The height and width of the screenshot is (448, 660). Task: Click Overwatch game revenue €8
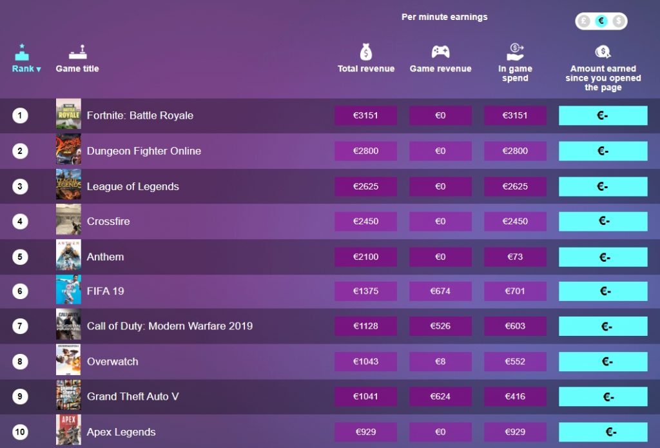(x=440, y=361)
